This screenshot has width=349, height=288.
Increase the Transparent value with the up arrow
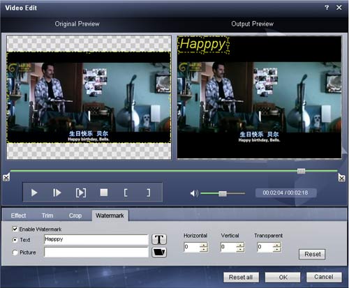277,245
